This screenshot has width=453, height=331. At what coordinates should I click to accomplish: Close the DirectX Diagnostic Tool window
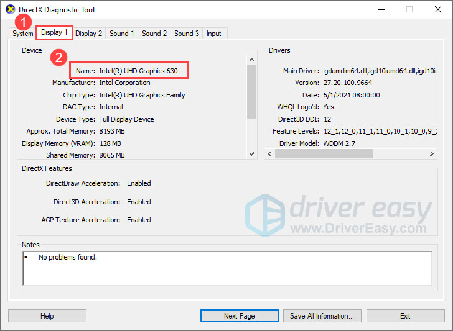[x=437, y=9]
